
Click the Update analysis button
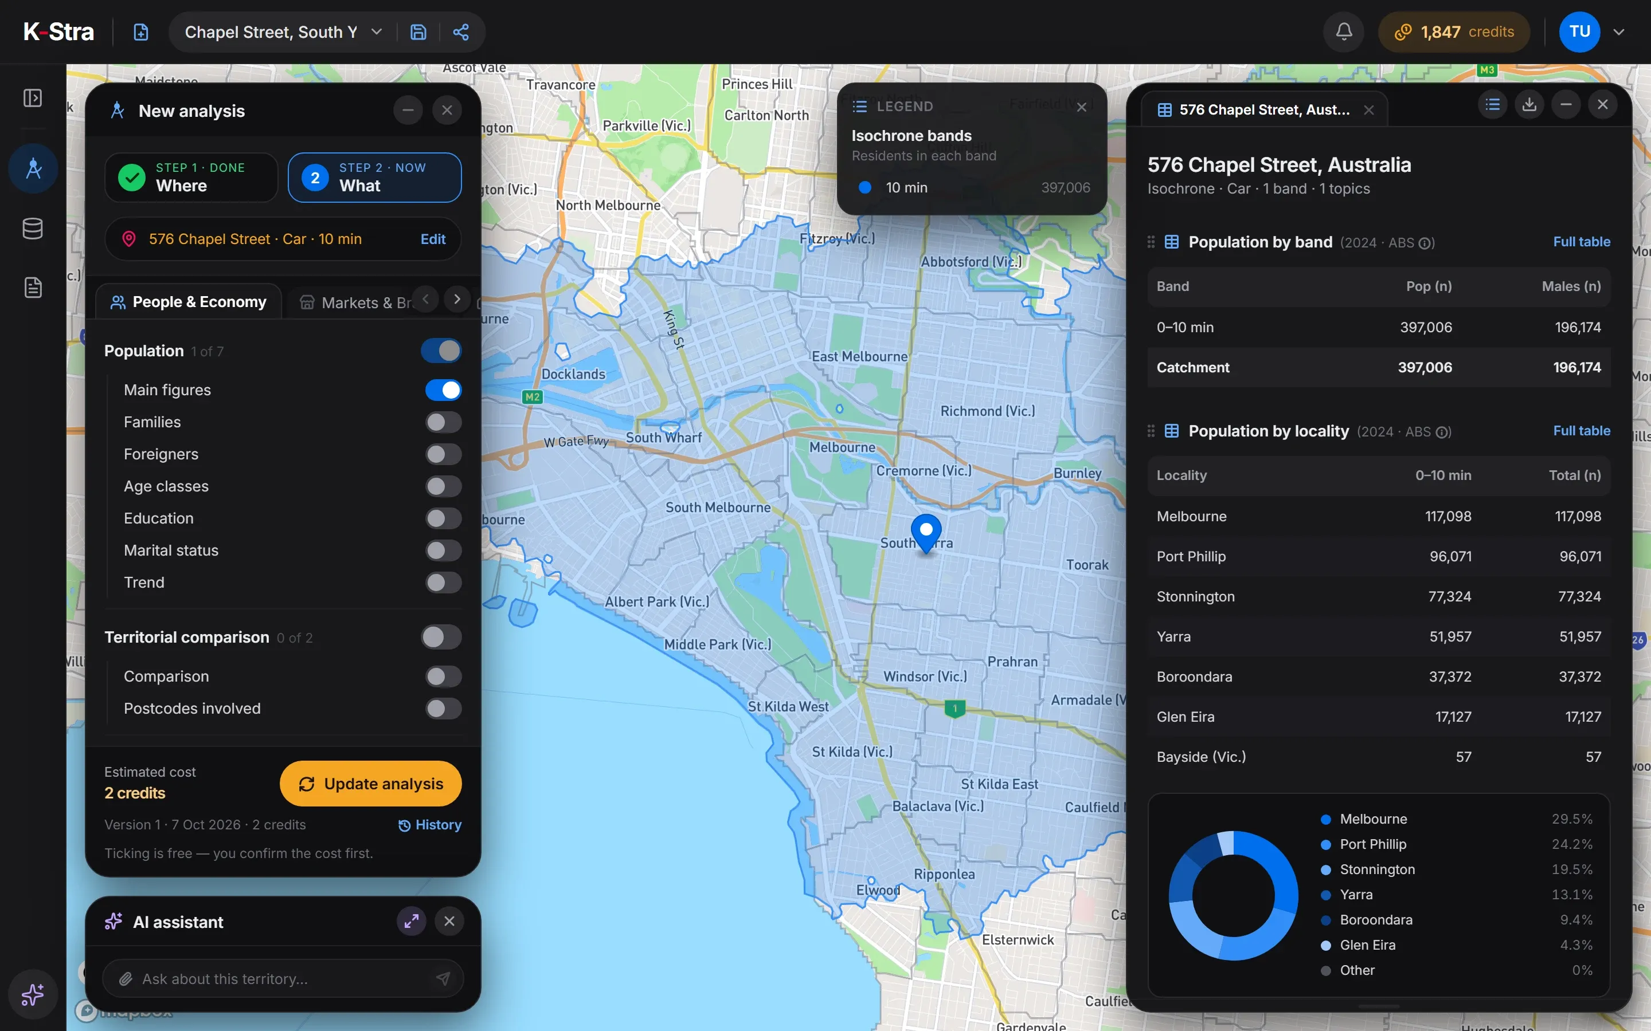pyautogui.click(x=370, y=784)
